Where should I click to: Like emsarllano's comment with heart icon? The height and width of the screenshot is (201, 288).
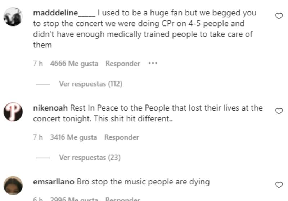pos(279,185)
